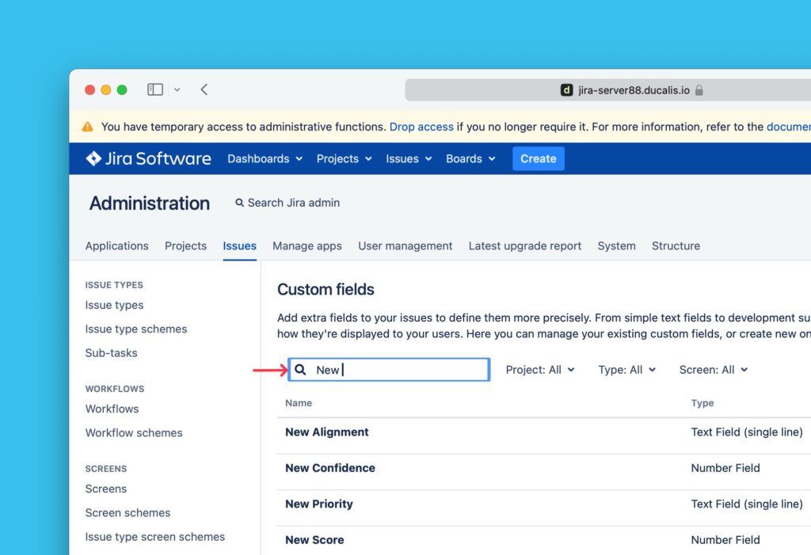This screenshot has width=811, height=555.
Task: Toggle the browser sidebar icon
Action: [x=155, y=89]
